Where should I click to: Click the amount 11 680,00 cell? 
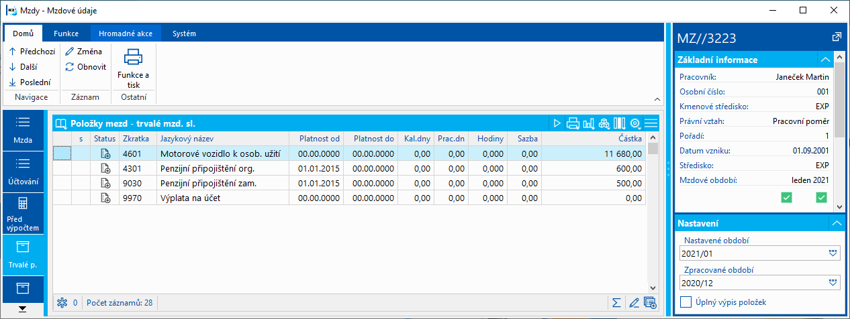coord(593,153)
